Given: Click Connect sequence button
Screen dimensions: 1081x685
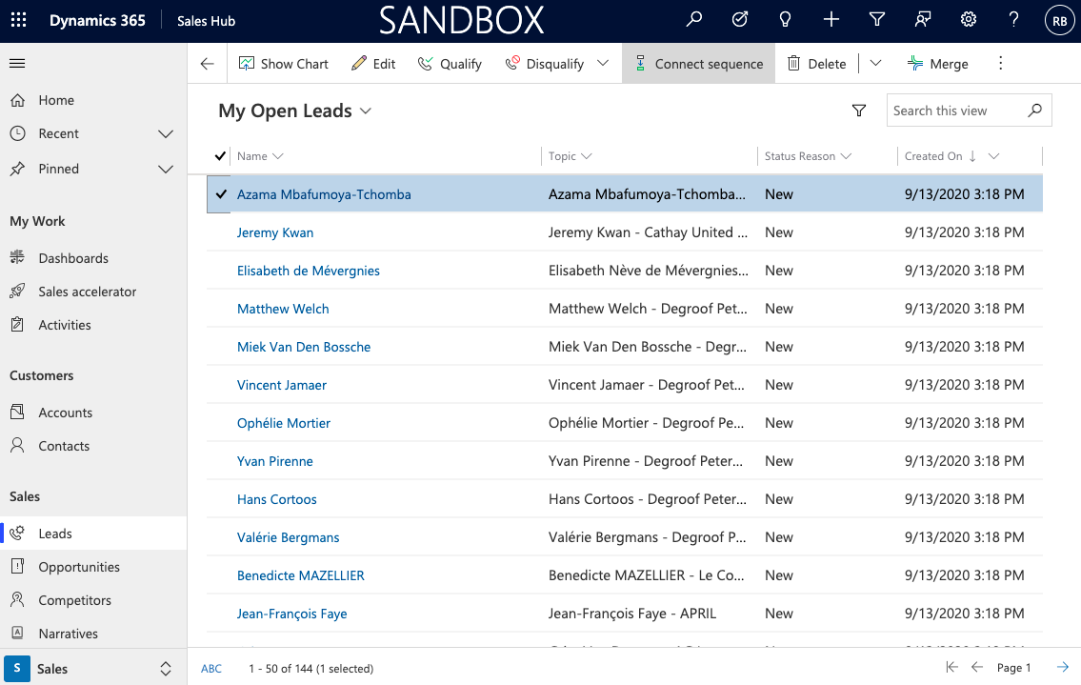Looking at the screenshot, I should (x=698, y=64).
